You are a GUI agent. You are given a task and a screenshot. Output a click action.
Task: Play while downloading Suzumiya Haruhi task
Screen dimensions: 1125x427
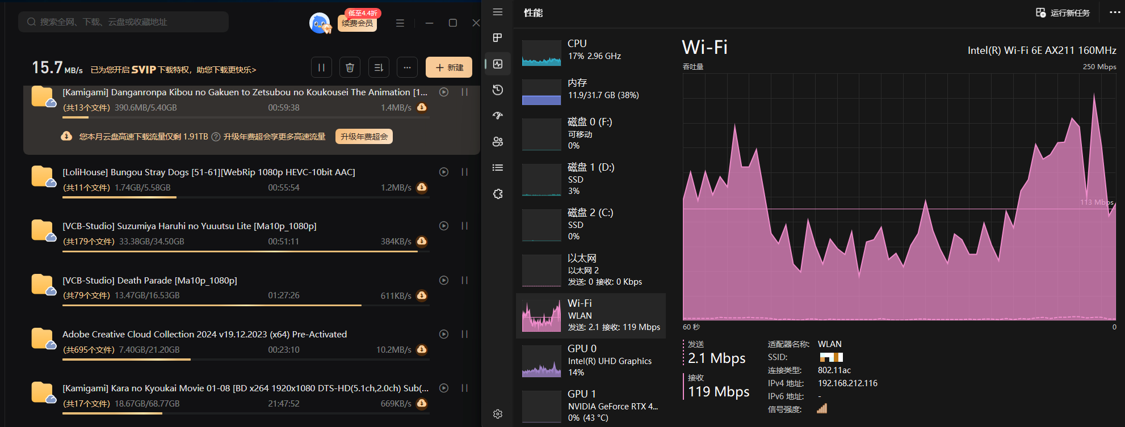[x=444, y=226]
